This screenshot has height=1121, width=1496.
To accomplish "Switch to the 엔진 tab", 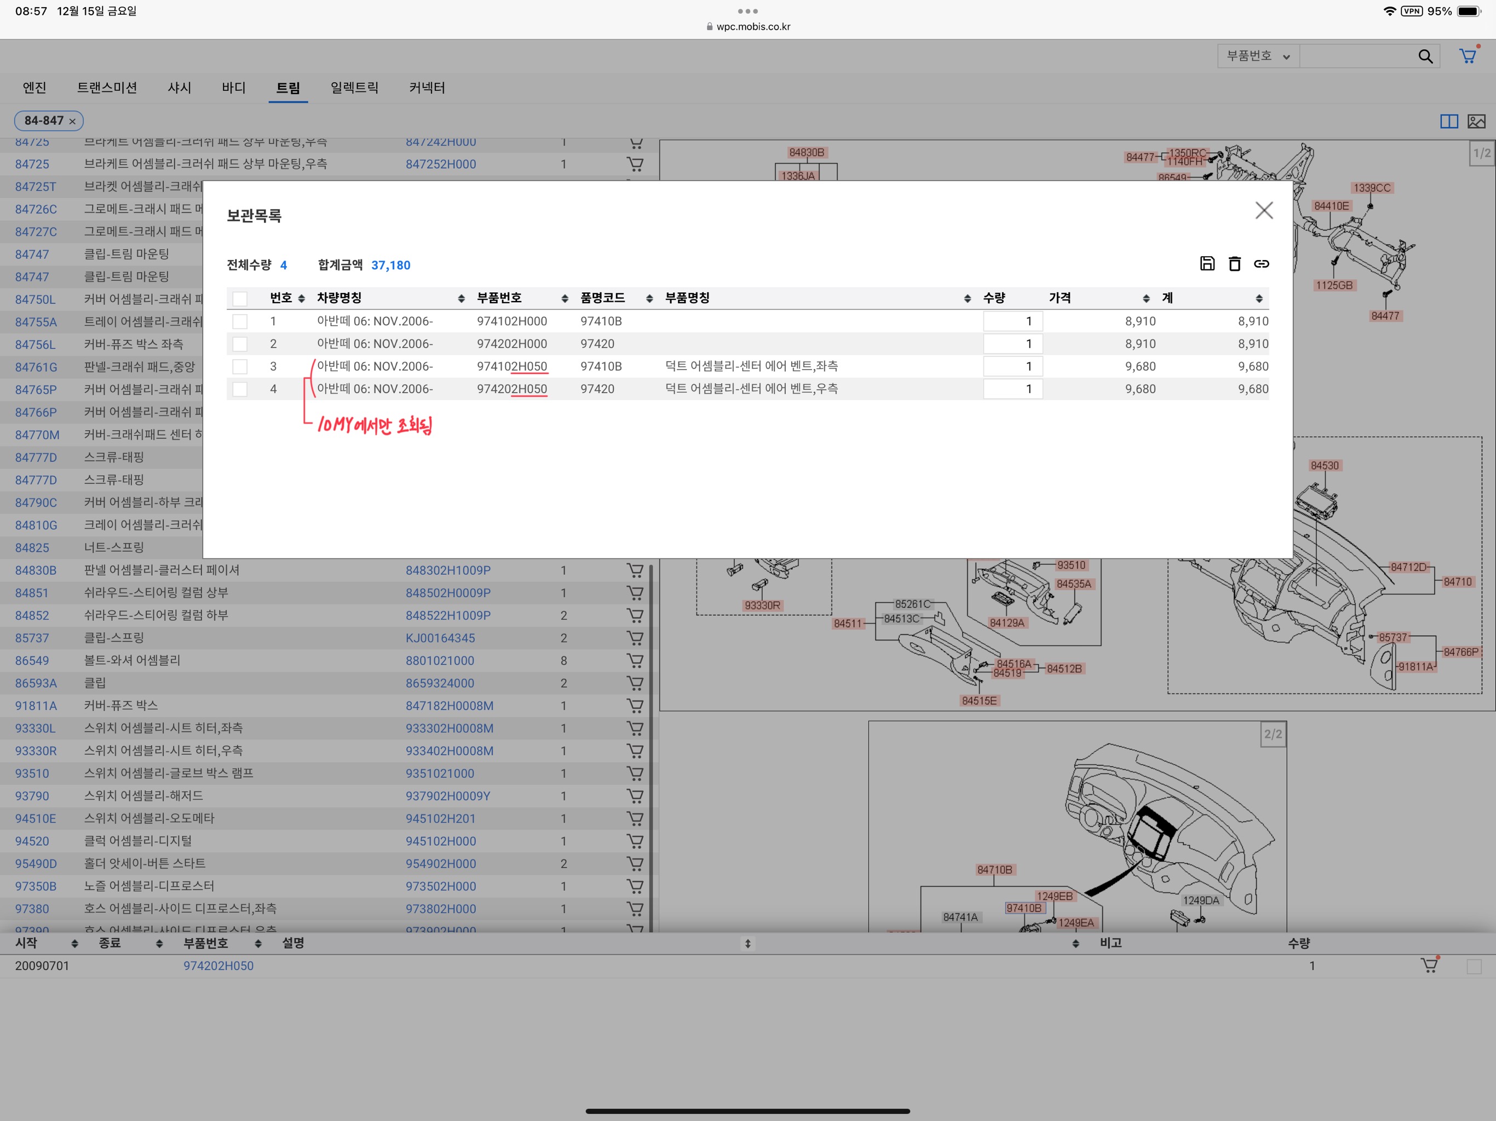I will (x=34, y=88).
